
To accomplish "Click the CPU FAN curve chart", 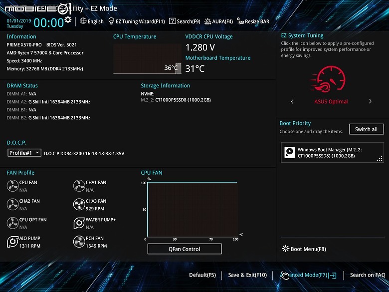I will (x=193, y=209).
